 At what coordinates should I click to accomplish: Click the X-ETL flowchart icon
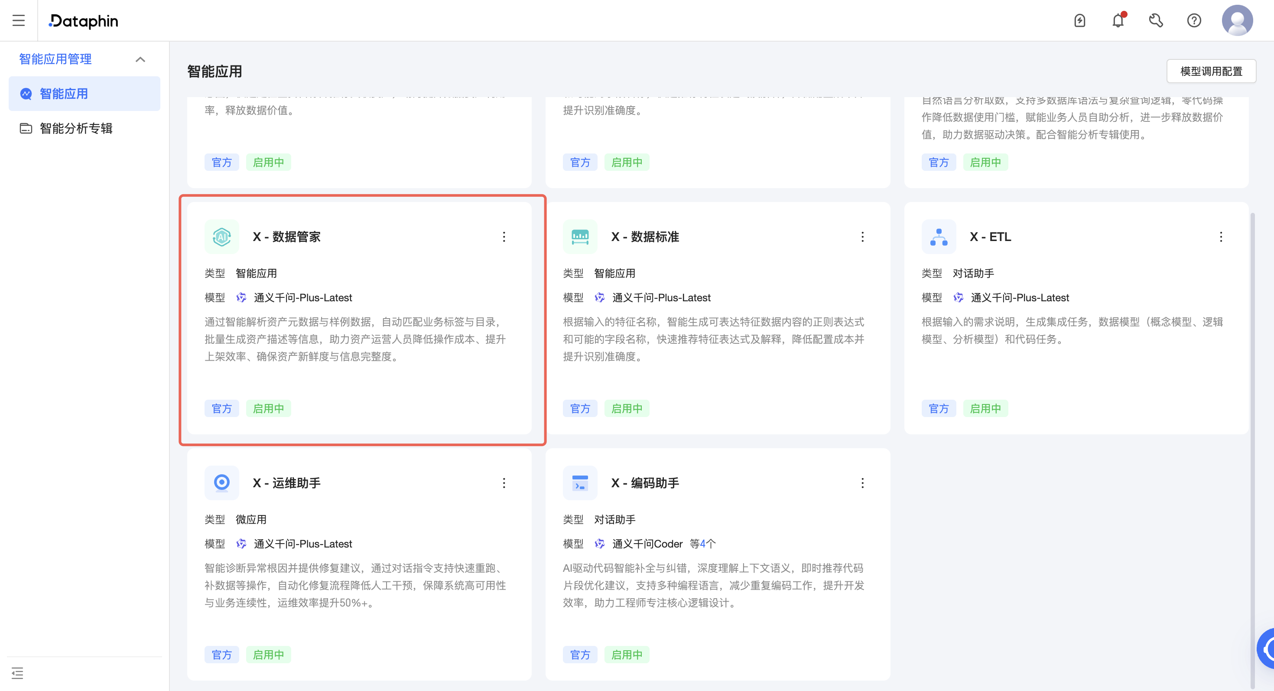pyautogui.click(x=938, y=236)
